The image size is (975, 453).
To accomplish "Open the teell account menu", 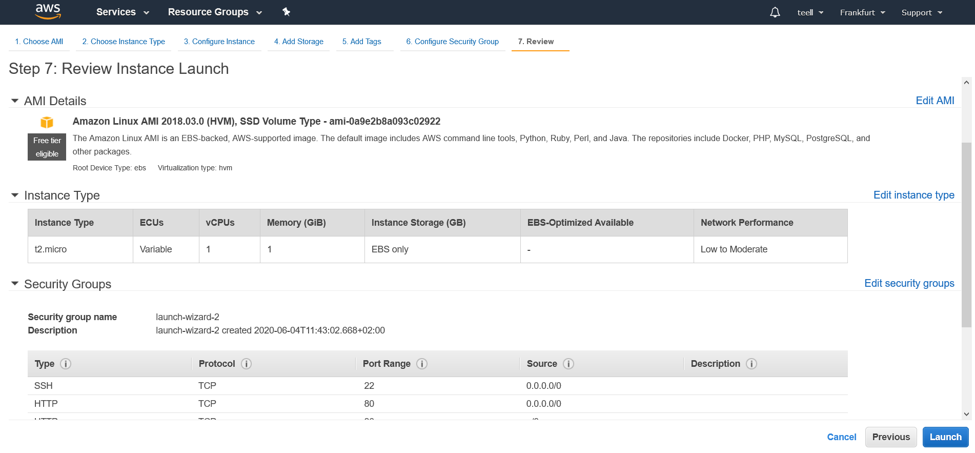I will click(x=810, y=12).
